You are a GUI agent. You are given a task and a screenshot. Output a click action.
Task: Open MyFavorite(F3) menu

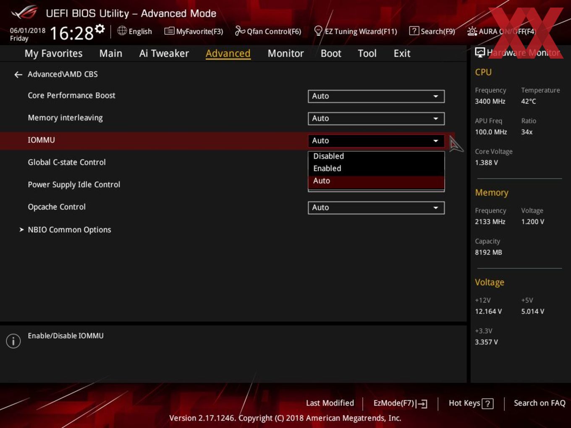point(194,31)
